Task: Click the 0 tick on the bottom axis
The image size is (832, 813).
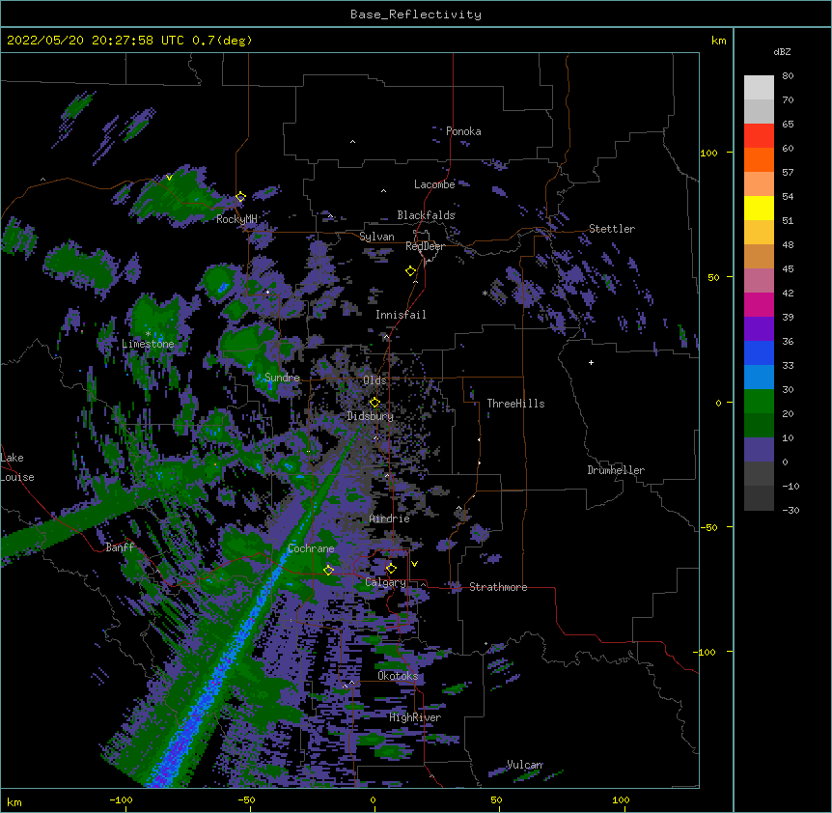Action: pyautogui.click(x=373, y=800)
